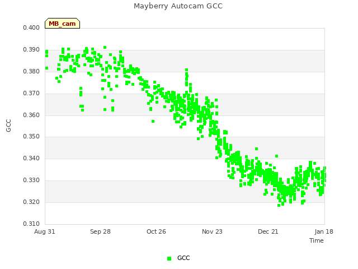Click the chart title Mayberry Autocam GCC
Screen dimensions: 358x269
click(178, 6)
